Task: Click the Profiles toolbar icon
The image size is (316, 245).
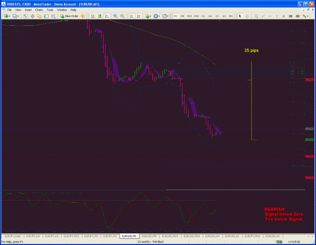Action: click(15, 16)
